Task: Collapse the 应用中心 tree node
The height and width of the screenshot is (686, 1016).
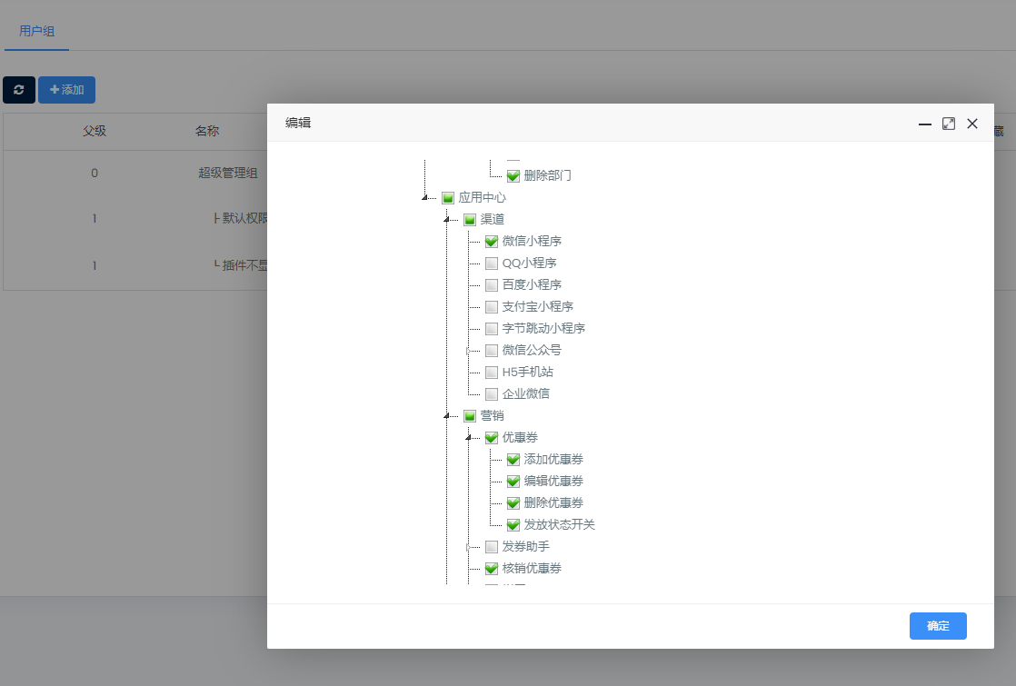Action: point(424,198)
